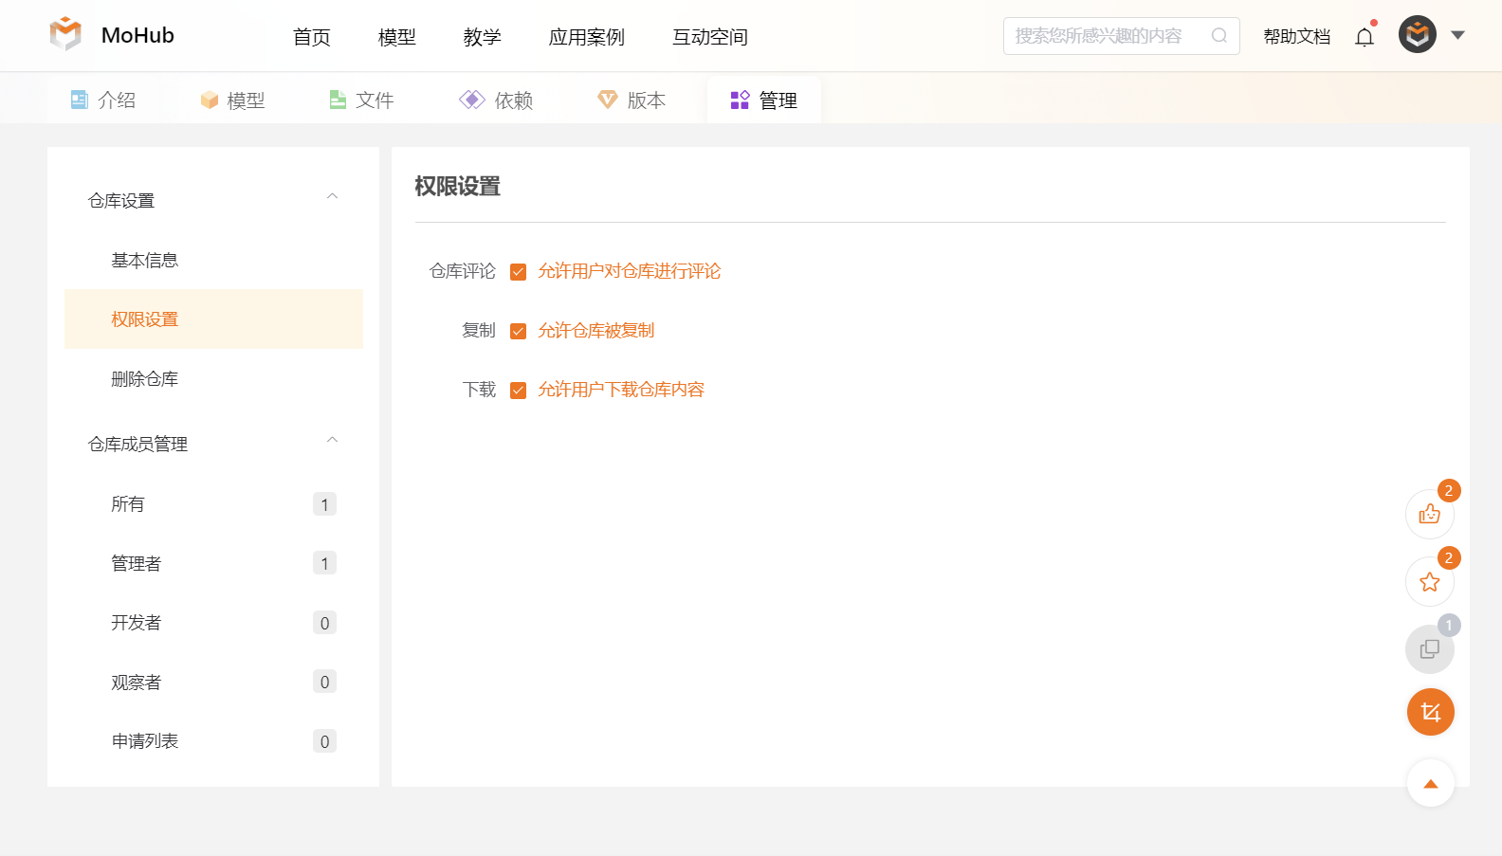Select the 管理 tab

[x=764, y=100]
